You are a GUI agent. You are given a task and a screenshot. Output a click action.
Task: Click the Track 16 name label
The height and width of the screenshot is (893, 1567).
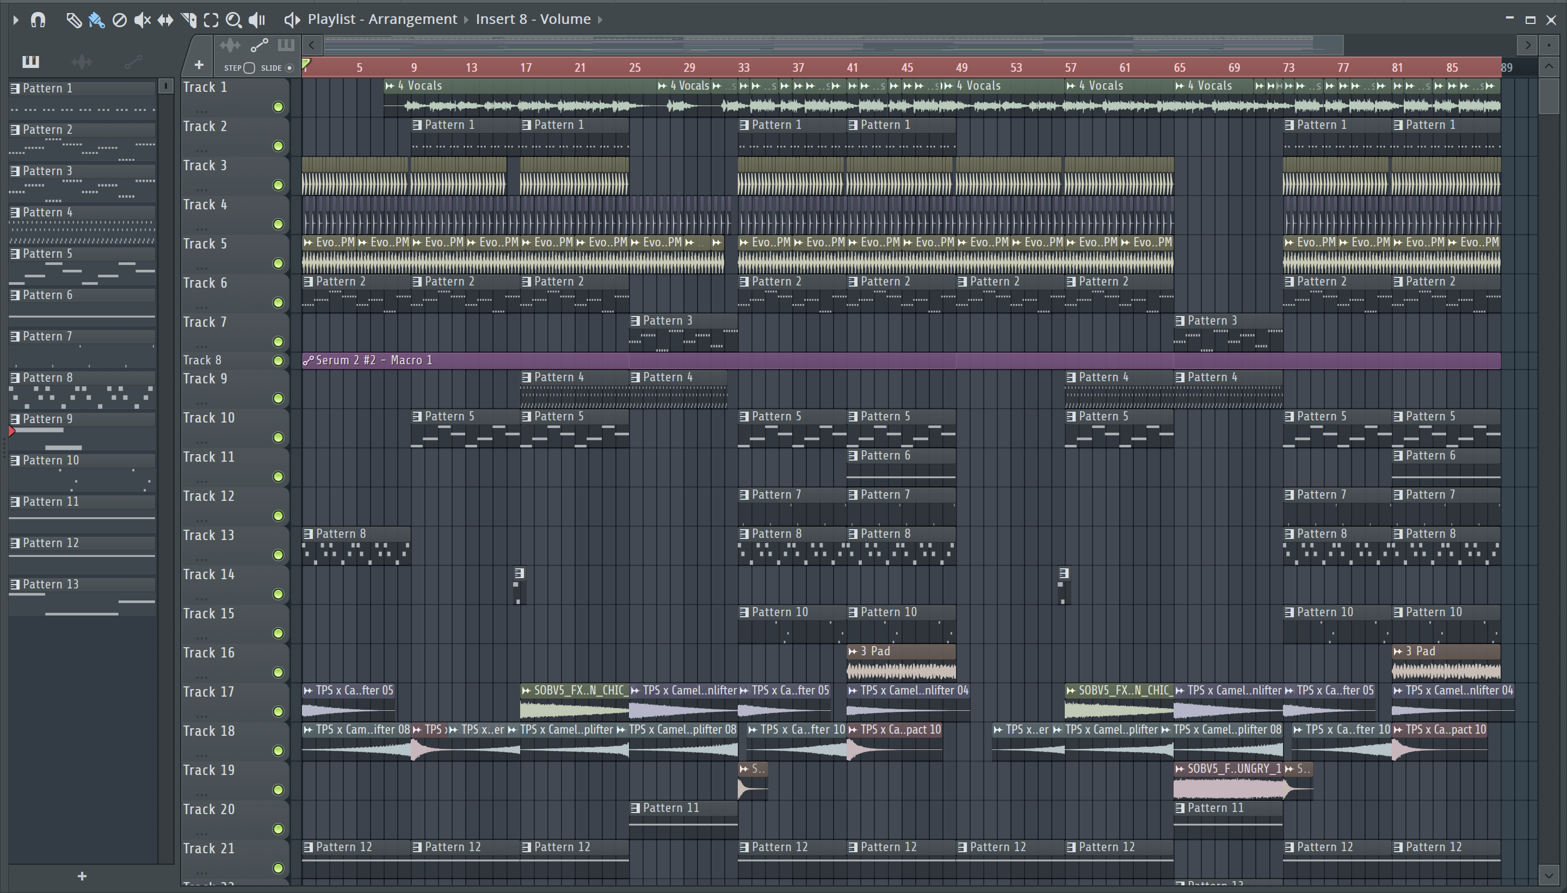[209, 653]
